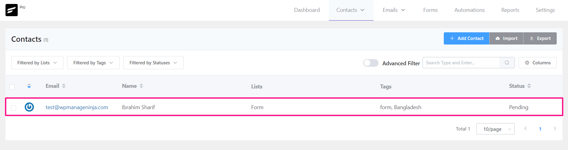
Task: Go to next page arrow
Action: (555, 129)
